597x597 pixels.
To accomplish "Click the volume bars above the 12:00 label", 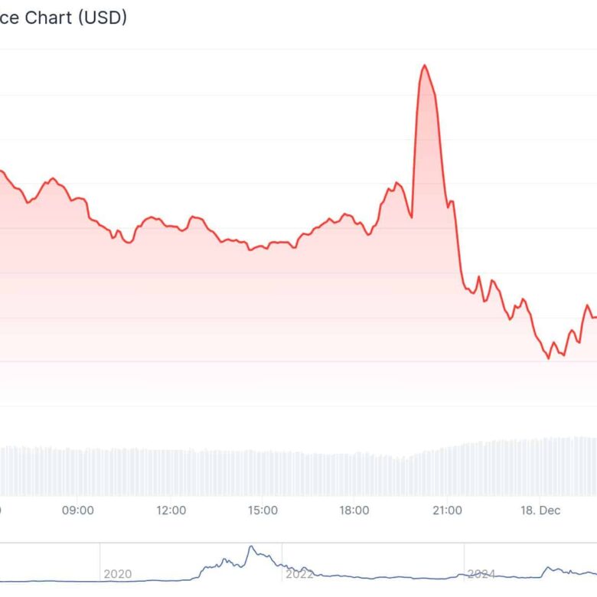I will (171, 472).
